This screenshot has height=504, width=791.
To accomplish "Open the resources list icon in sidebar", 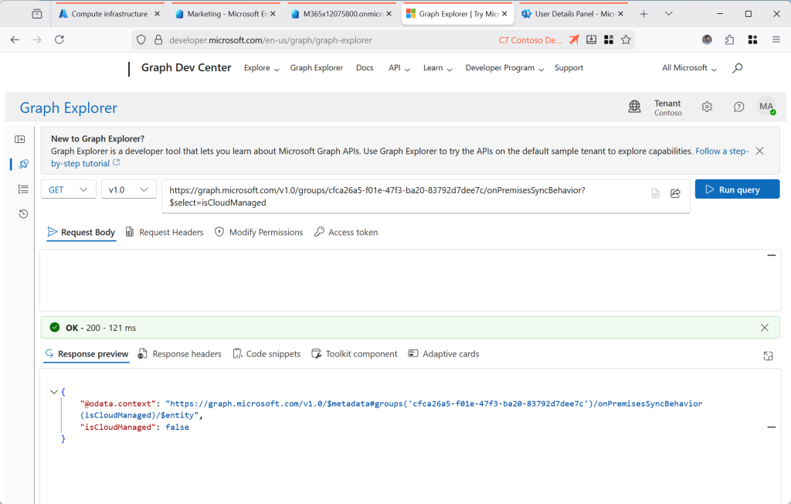I will [22, 189].
